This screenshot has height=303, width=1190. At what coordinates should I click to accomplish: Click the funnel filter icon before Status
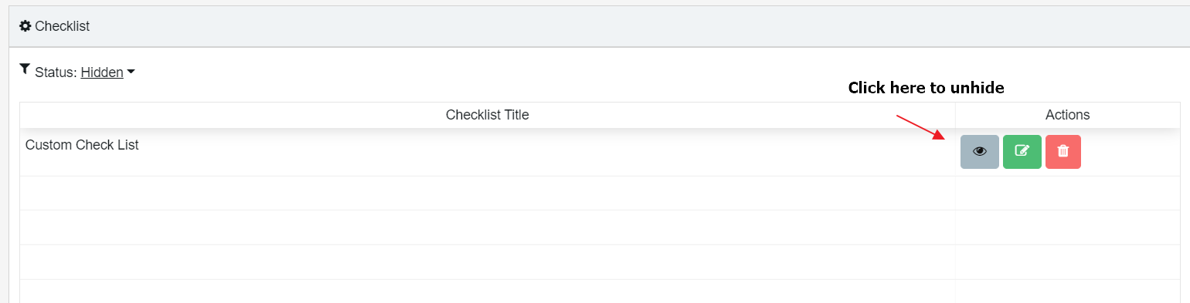coord(25,70)
